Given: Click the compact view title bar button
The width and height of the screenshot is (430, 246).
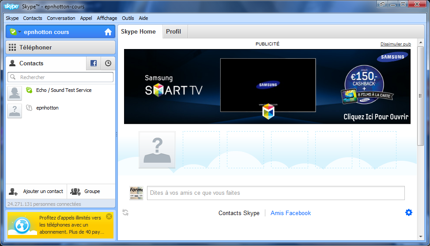Looking at the screenshot, I should coord(382,4).
